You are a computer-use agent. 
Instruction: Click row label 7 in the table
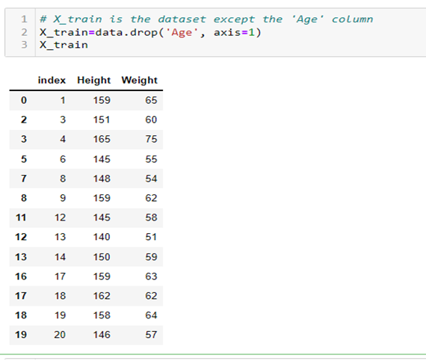(x=24, y=179)
